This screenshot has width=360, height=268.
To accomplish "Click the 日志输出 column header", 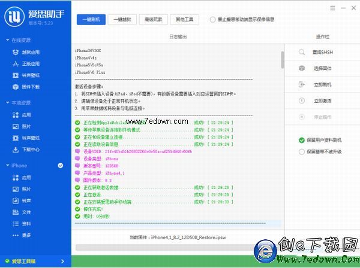I will pos(178,36).
